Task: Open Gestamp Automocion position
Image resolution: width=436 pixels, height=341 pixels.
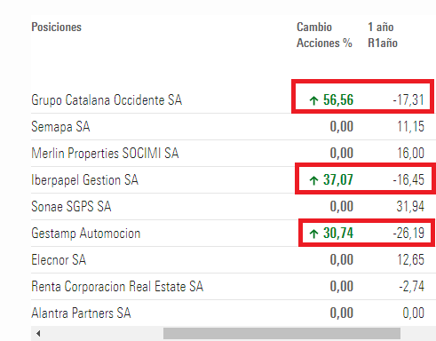Action: pos(86,234)
